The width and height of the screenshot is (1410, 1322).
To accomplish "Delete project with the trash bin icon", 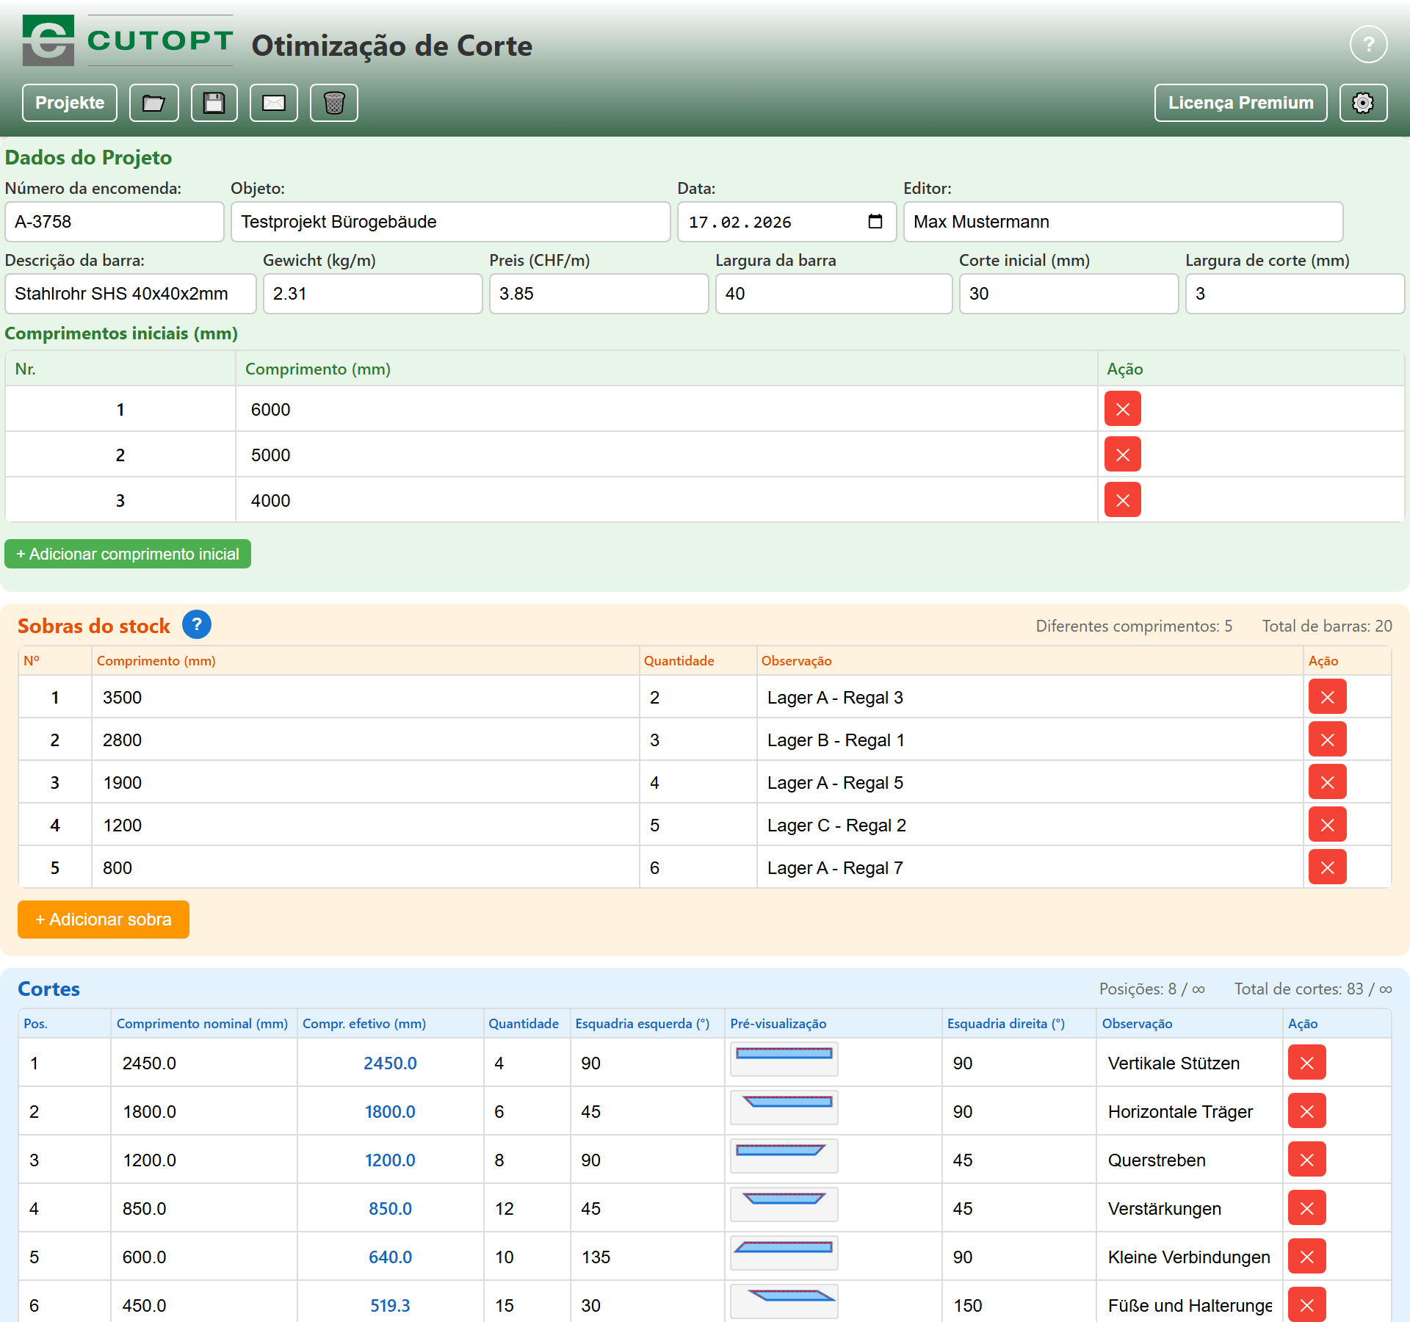I will pos(334,103).
